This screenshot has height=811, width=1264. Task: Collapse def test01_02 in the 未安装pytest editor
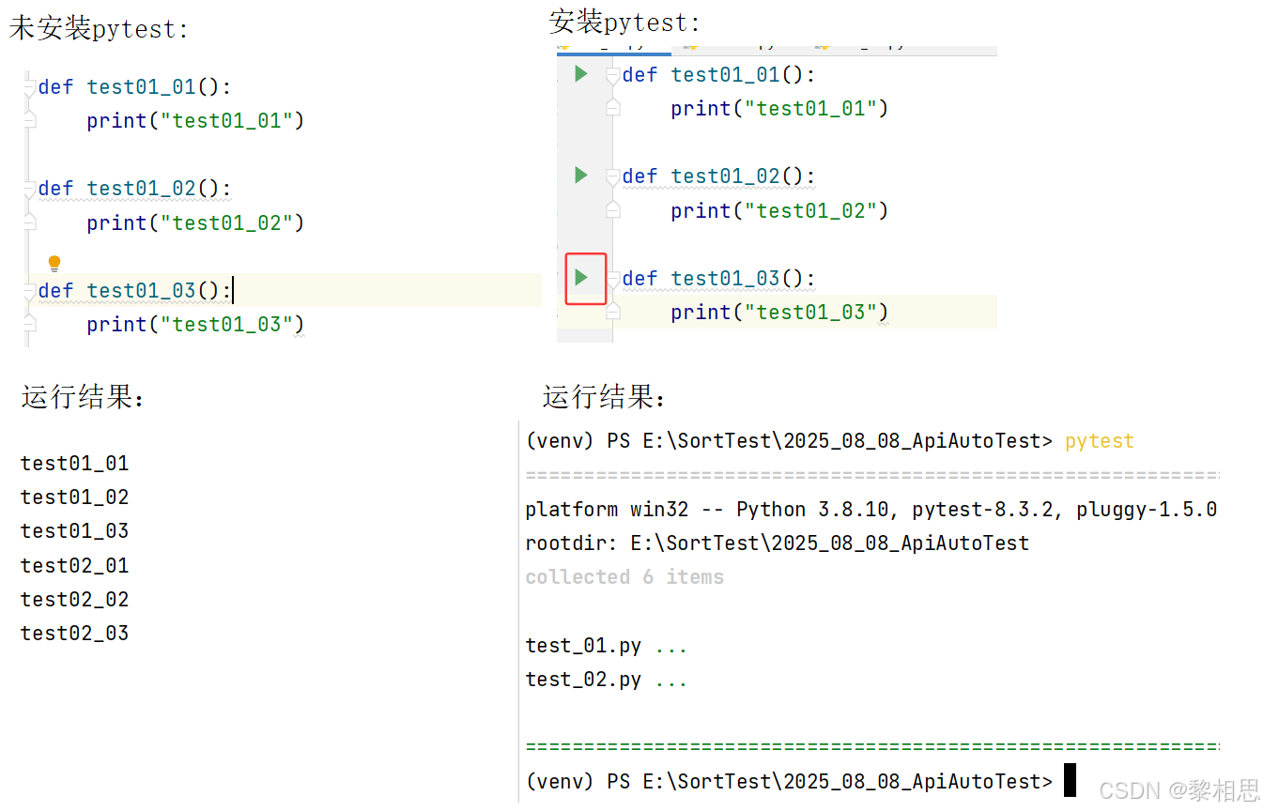click(x=30, y=188)
